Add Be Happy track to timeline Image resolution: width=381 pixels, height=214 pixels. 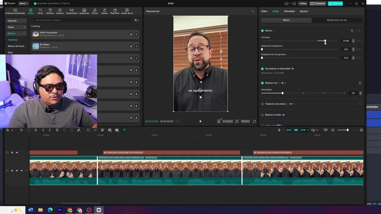coord(136,46)
